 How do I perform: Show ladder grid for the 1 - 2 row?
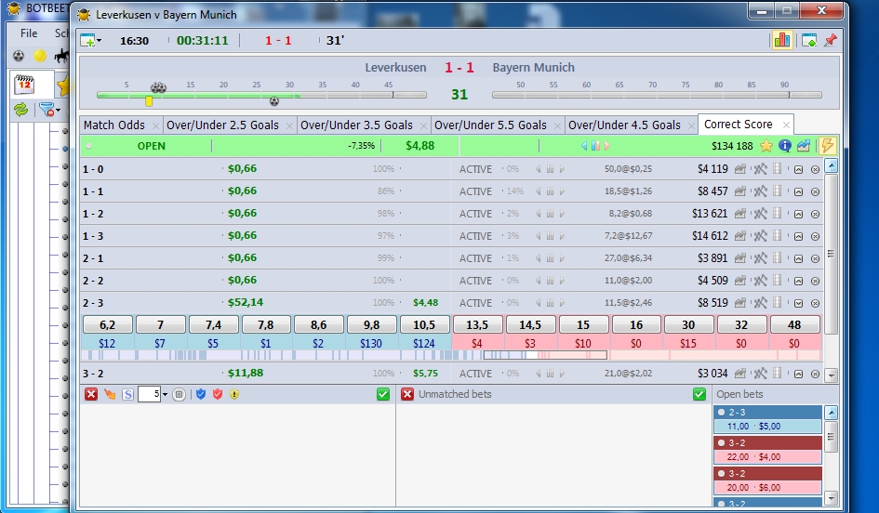[777, 214]
